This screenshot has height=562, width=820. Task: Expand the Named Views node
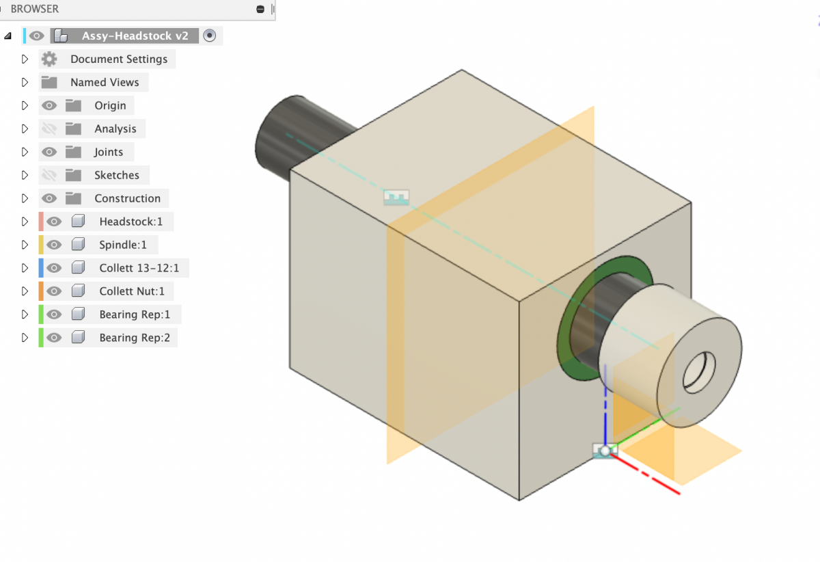point(25,82)
